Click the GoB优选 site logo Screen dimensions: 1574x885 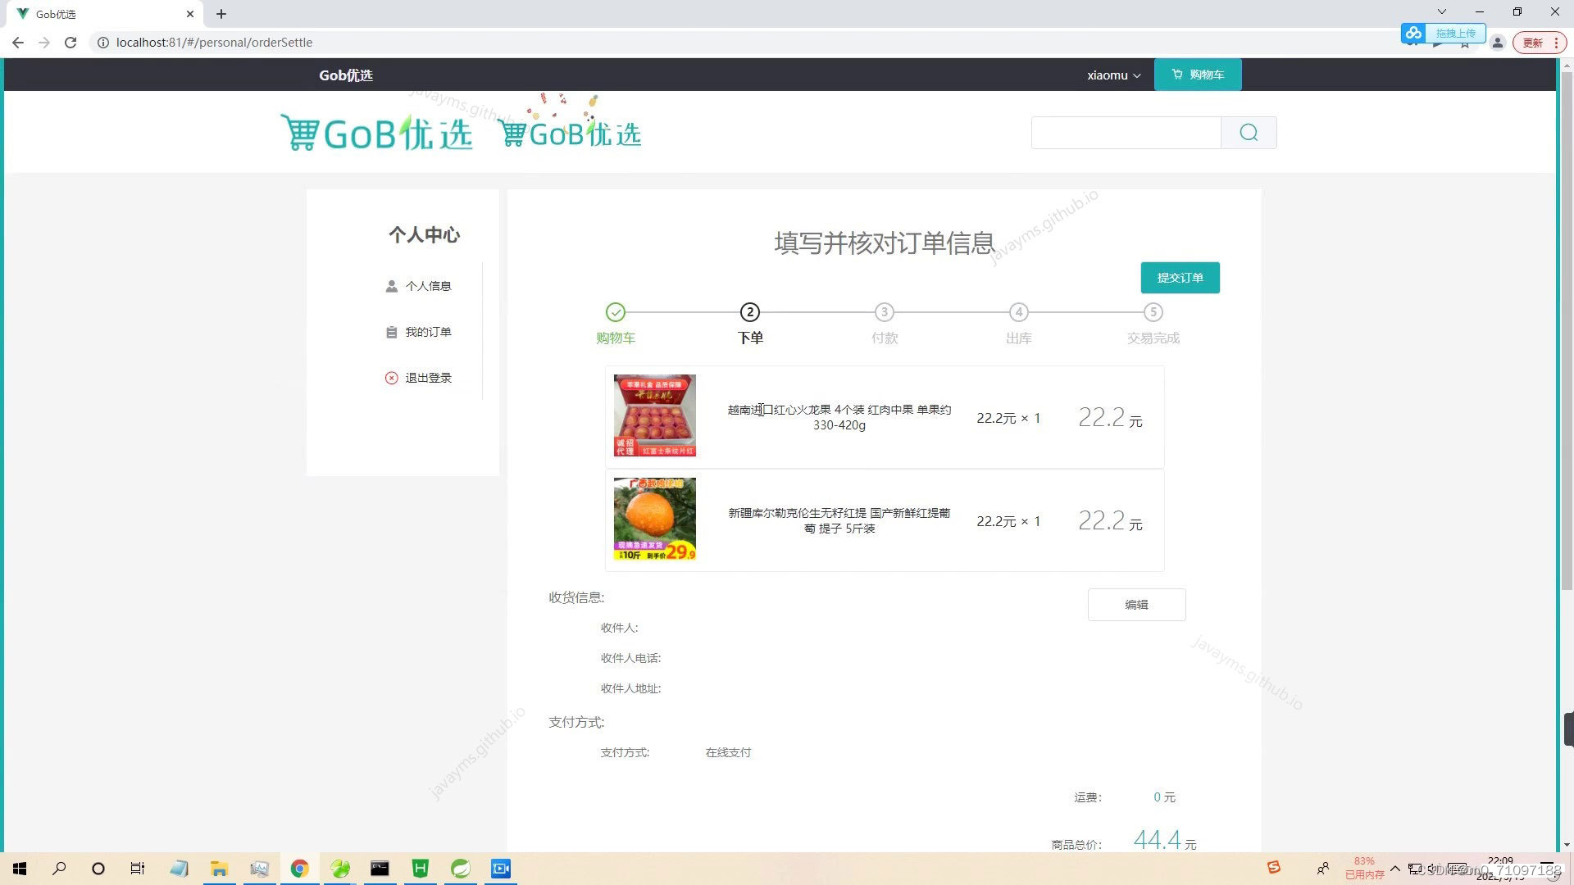[x=376, y=131]
